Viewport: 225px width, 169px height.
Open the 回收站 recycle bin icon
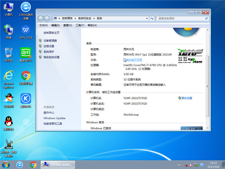8,55
